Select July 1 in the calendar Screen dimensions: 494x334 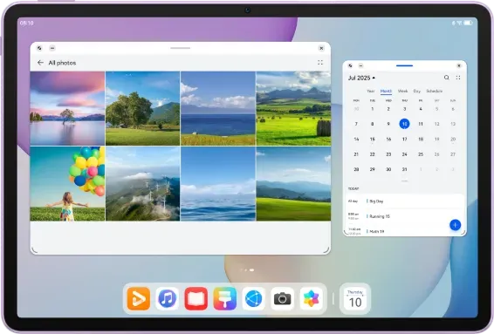(373, 109)
